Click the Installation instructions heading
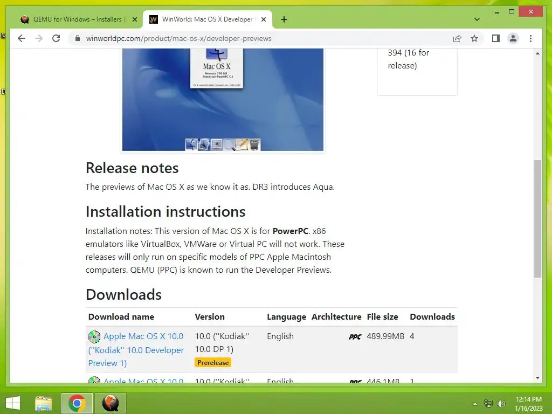Image resolution: width=552 pixels, height=414 pixels. [165, 211]
